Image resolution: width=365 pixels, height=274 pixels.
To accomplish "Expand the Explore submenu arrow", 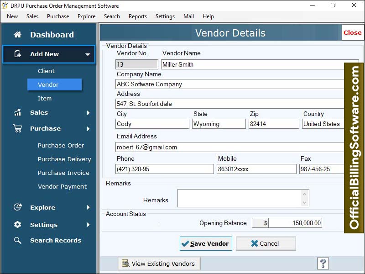I will coord(88,207).
